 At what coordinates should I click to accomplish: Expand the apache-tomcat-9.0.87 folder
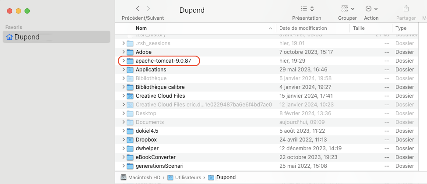pyautogui.click(x=124, y=61)
